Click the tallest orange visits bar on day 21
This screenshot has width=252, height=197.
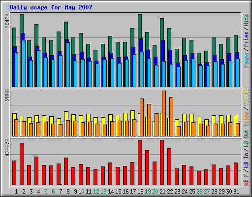coord(164,113)
